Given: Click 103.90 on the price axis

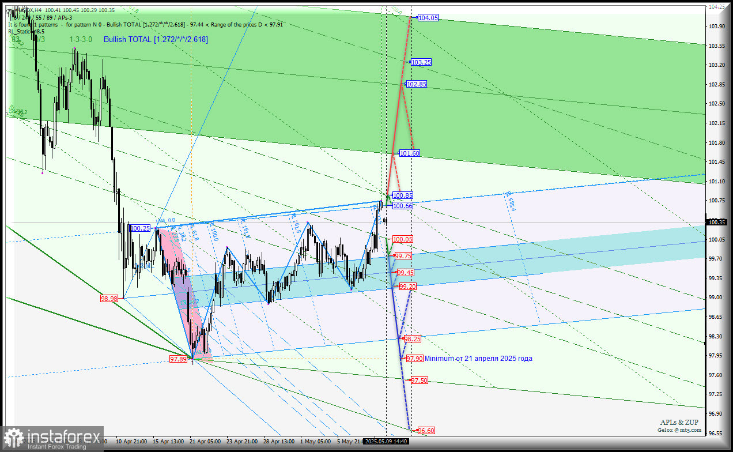Looking at the screenshot, I should 716,26.
